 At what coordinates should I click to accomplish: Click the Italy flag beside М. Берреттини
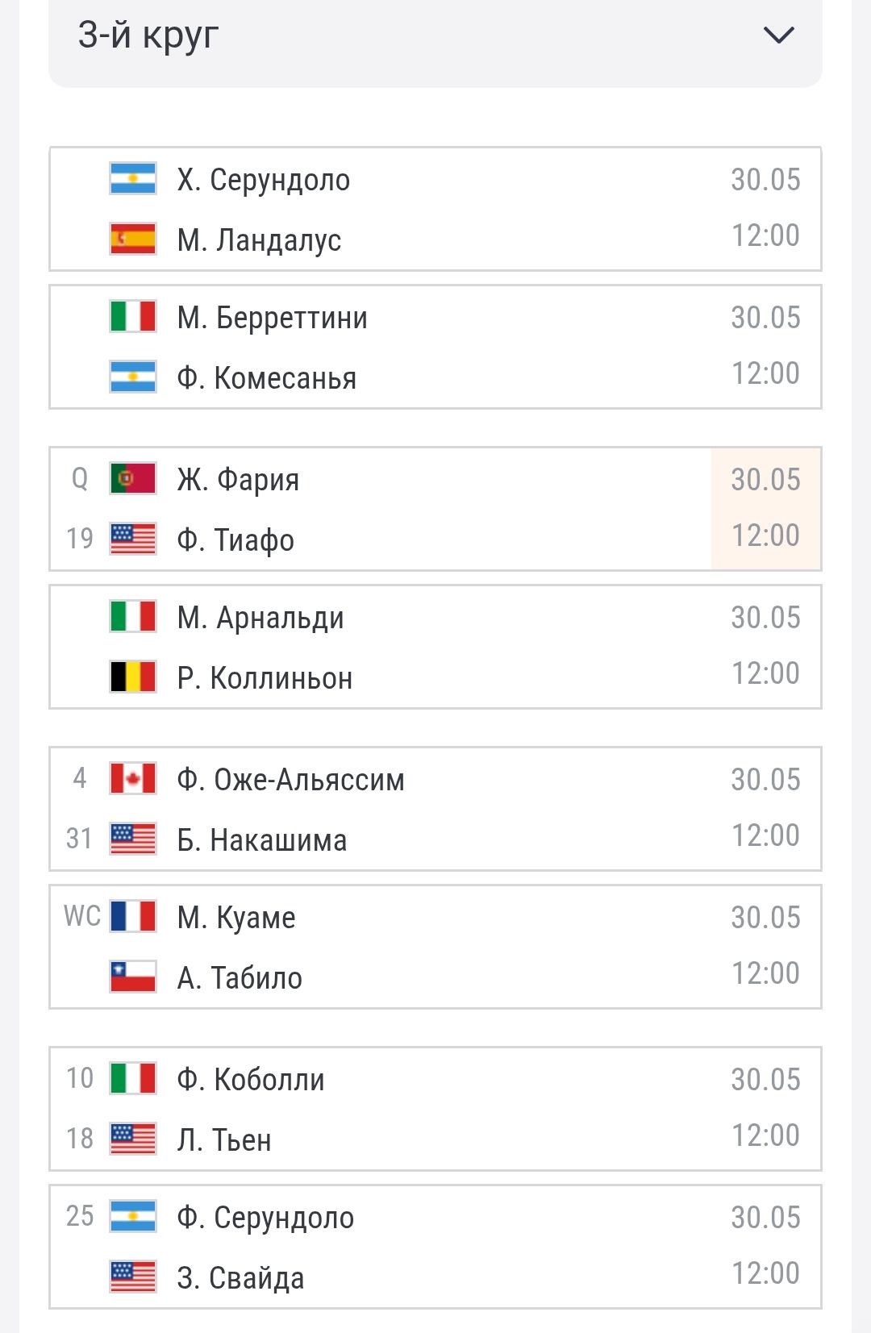[133, 317]
